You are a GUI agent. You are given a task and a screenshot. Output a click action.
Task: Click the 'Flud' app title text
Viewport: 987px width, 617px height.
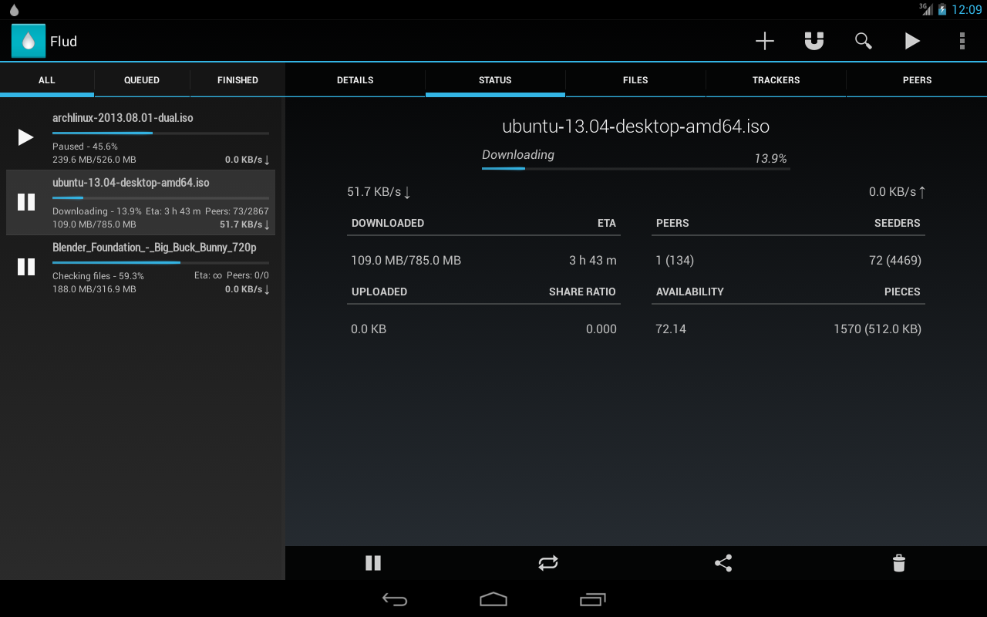(x=63, y=42)
